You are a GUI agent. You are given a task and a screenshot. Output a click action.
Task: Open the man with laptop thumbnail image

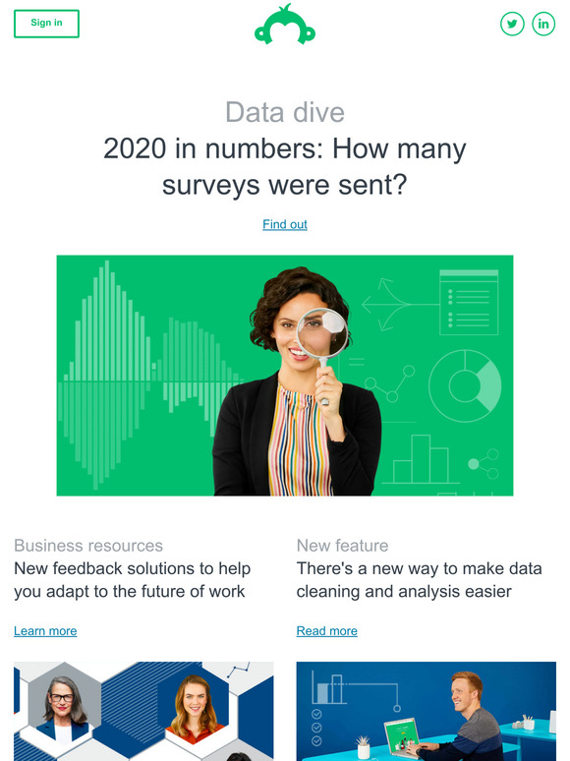click(x=427, y=711)
